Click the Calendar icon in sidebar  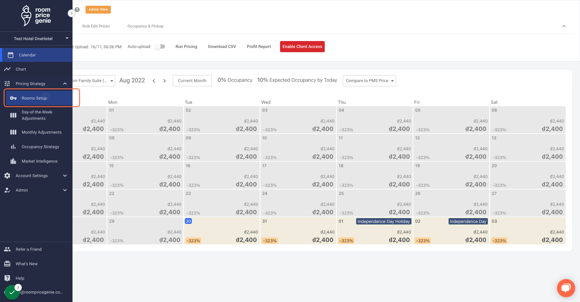pos(11,55)
